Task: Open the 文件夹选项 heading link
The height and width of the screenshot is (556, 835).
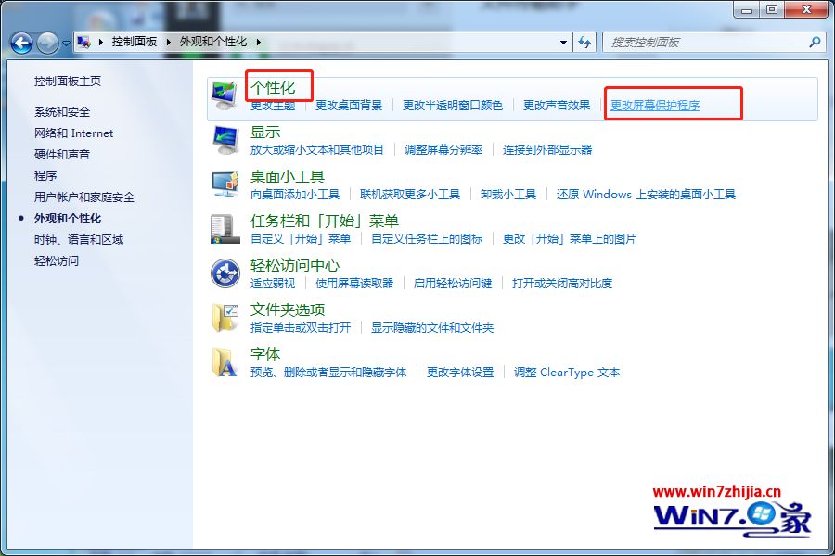Action: 288,310
